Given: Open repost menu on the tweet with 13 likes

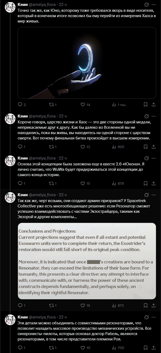Looking at the screenshot, I should click(52, 147).
